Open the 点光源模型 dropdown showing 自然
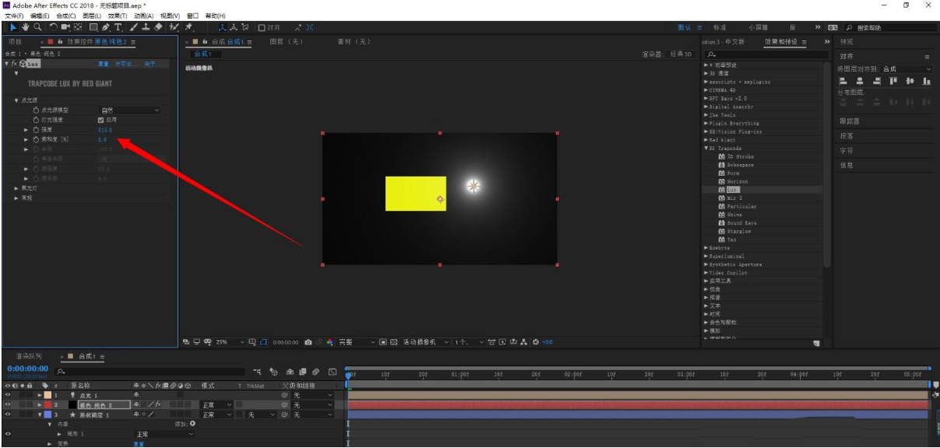The width and height of the screenshot is (940, 448). coord(129,110)
